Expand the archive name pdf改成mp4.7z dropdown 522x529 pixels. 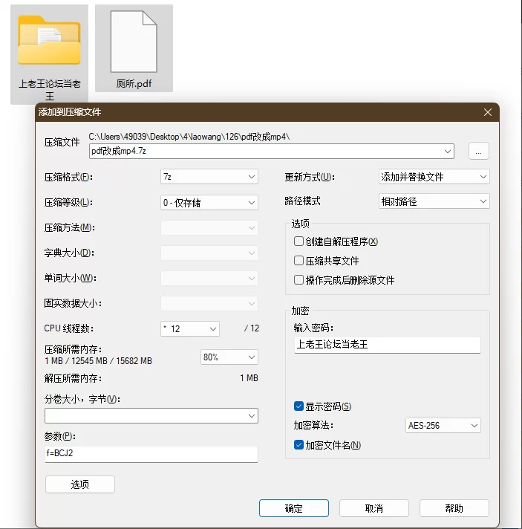(448, 151)
